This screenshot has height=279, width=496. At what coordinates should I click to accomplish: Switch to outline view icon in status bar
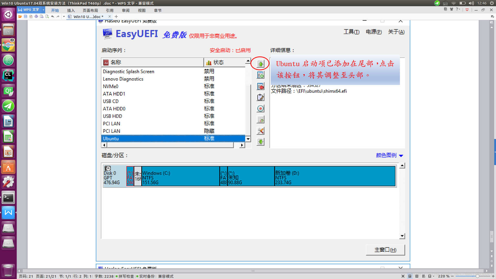[417, 276]
